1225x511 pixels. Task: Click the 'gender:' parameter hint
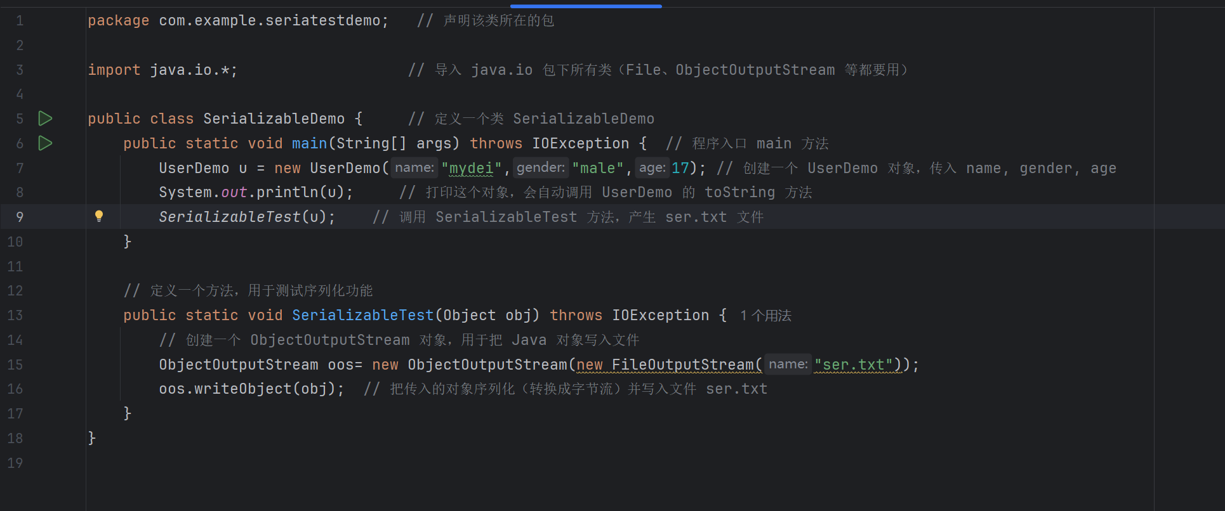pyautogui.click(x=541, y=167)
